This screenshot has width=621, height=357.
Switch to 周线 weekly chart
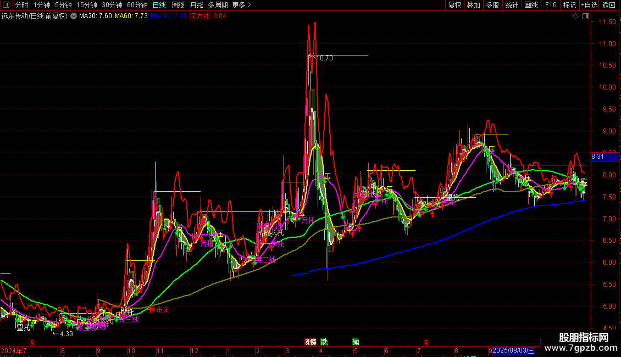[x=178, y=5]
